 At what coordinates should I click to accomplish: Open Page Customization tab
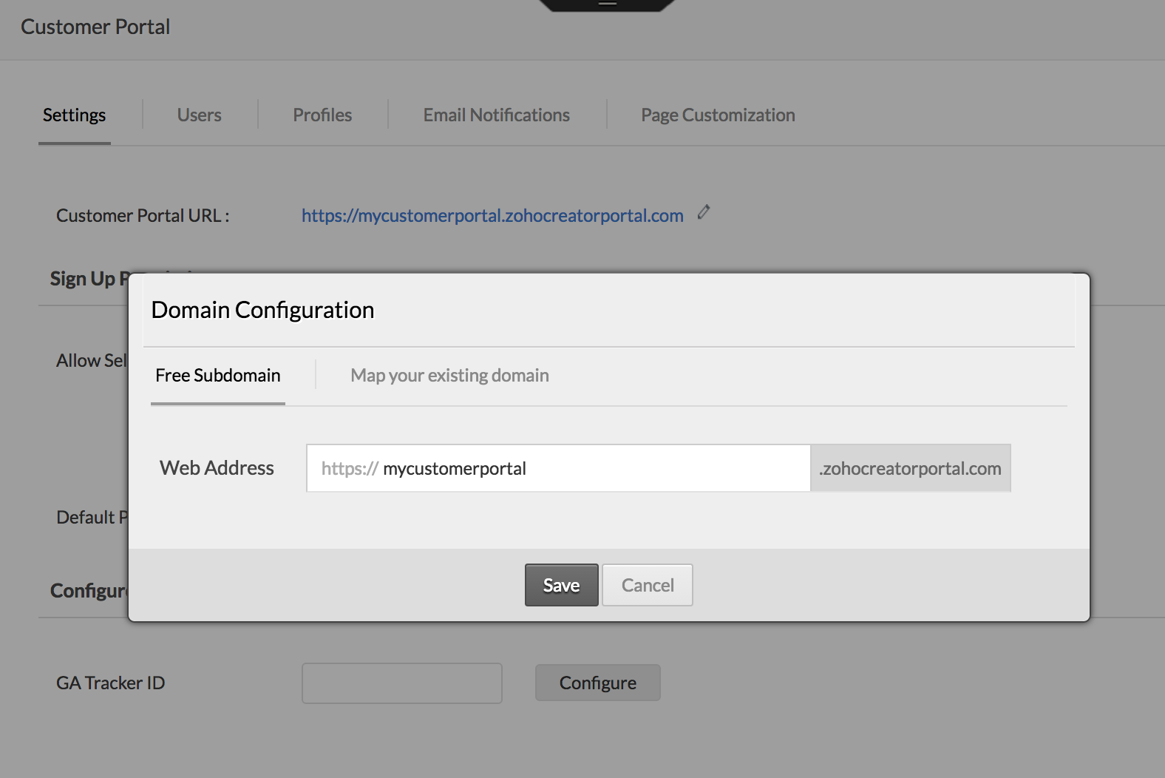[x=718, y=115]
